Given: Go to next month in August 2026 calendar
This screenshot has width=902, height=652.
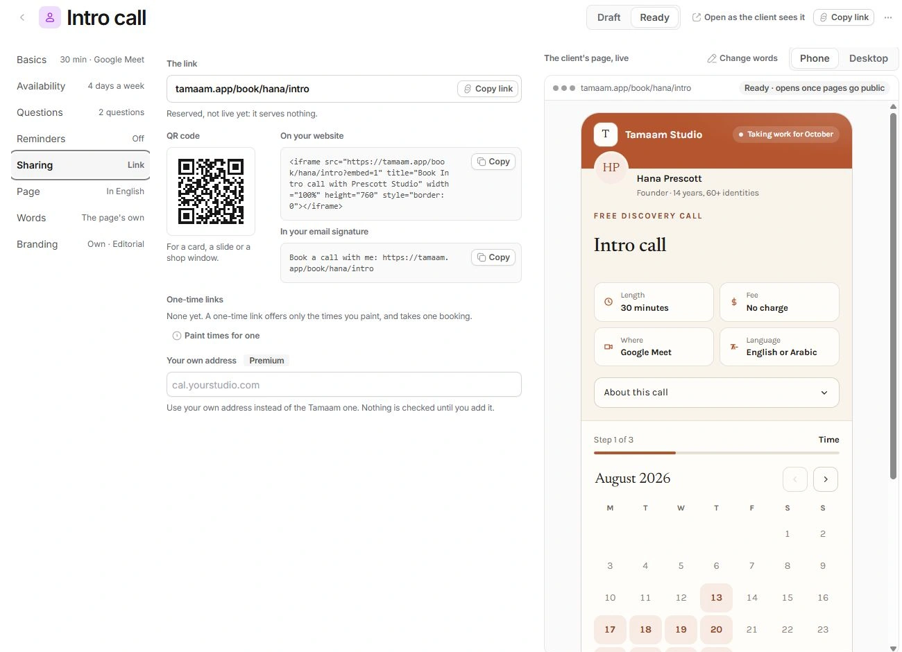Looking at the screenshot, I should (826, 479).
